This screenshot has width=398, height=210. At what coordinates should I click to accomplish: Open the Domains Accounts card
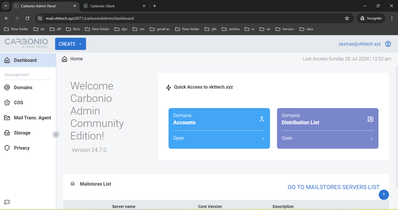(x=219, y=128)
